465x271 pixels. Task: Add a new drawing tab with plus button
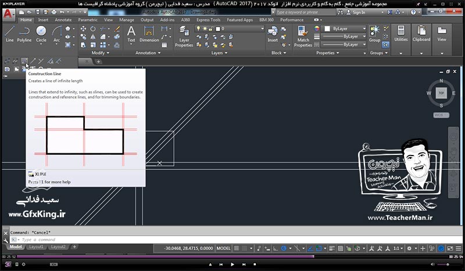click(98, 62)
